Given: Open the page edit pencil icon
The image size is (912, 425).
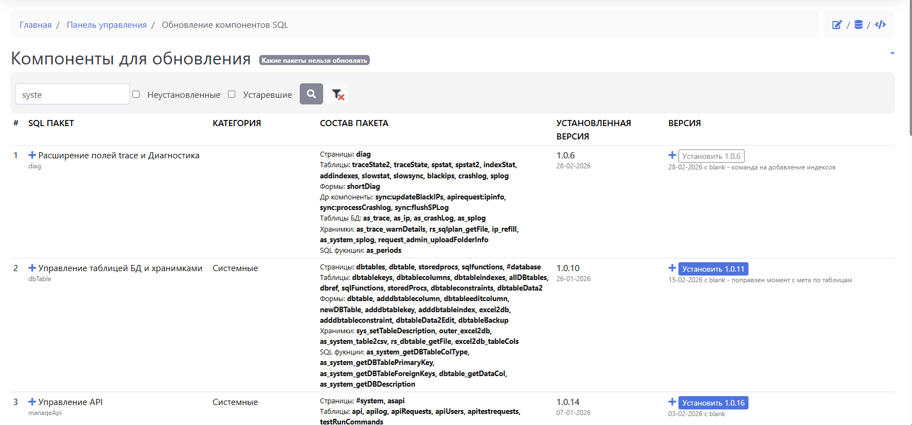Looking at the screenshot, I should 837,24.
